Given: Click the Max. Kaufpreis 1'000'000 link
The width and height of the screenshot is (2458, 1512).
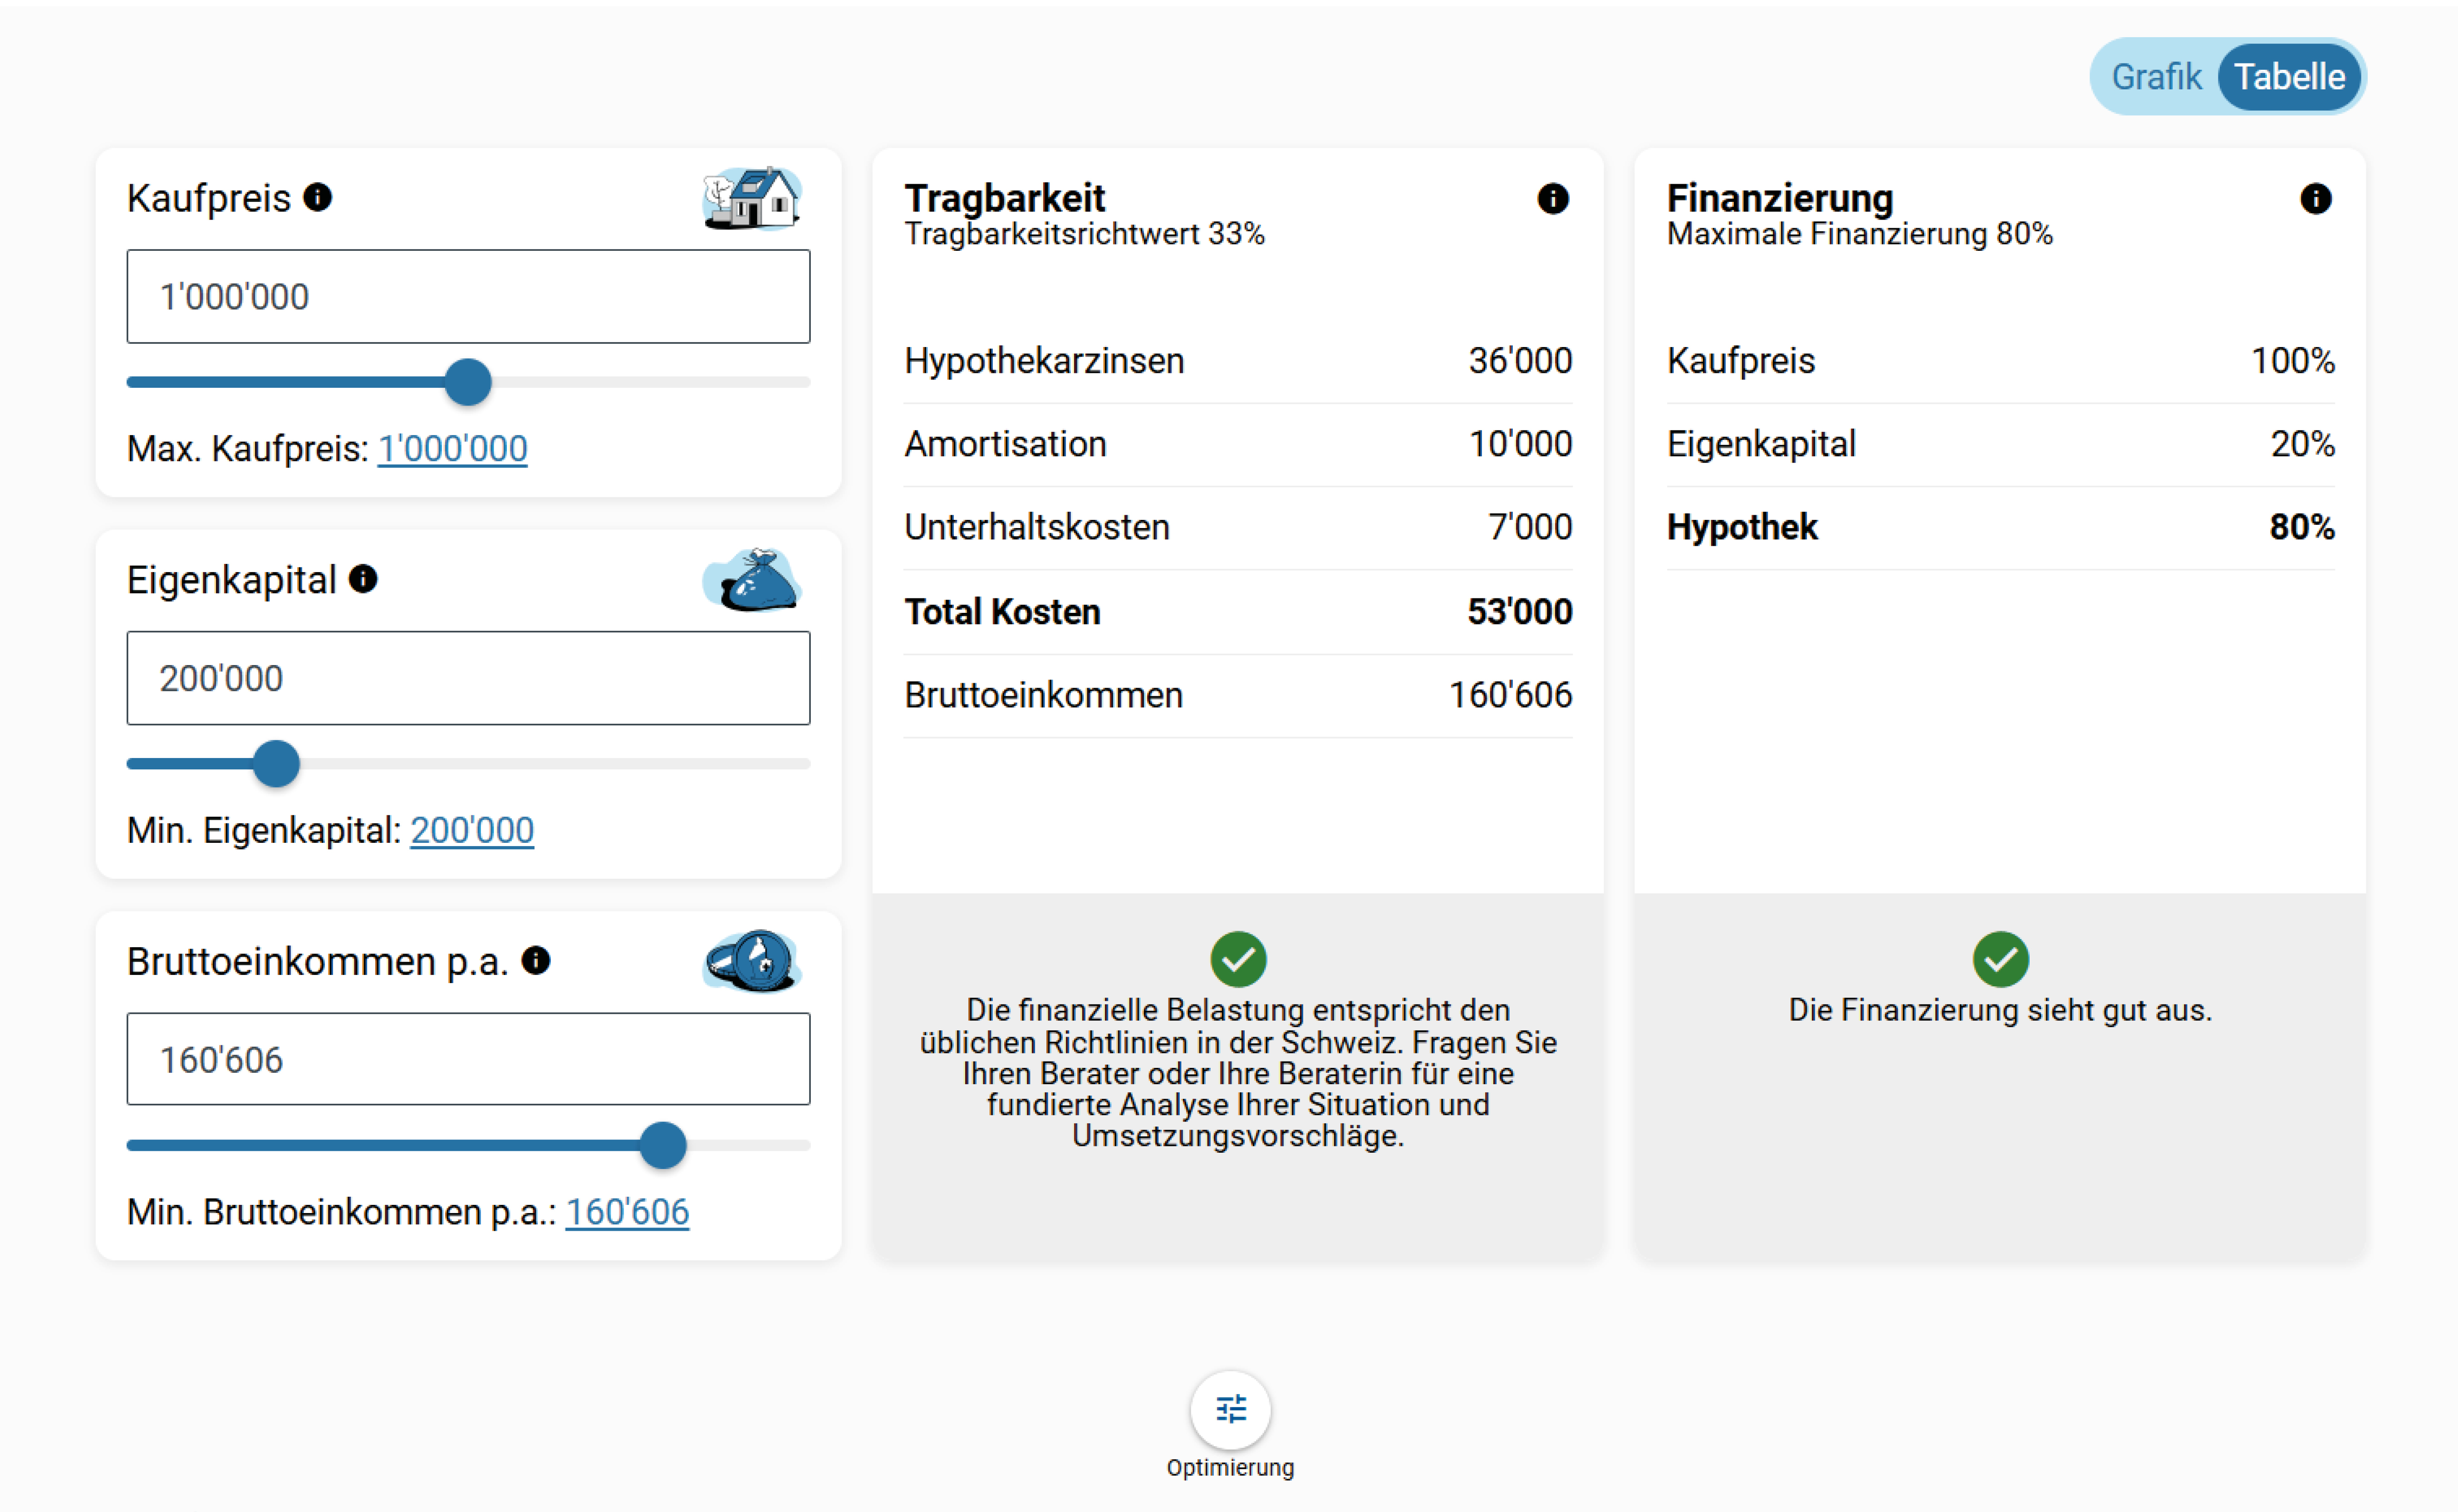Looking at the screenshot, I should click(x=452, y=448).
